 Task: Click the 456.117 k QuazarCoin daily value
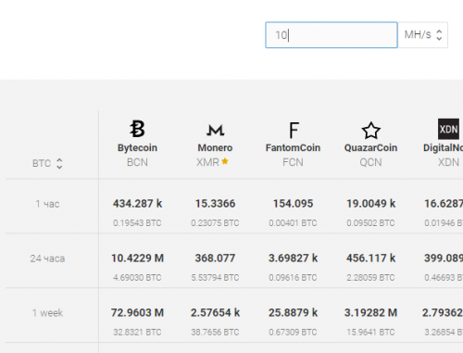370,258
